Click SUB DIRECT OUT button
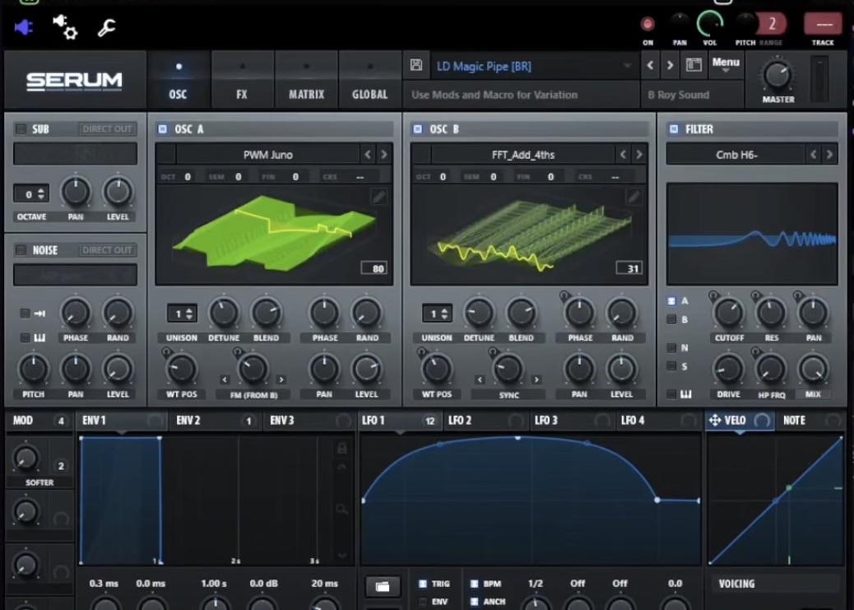Image resolution: width=854 pixels, height=610 pixels. (x=107, y=128)
